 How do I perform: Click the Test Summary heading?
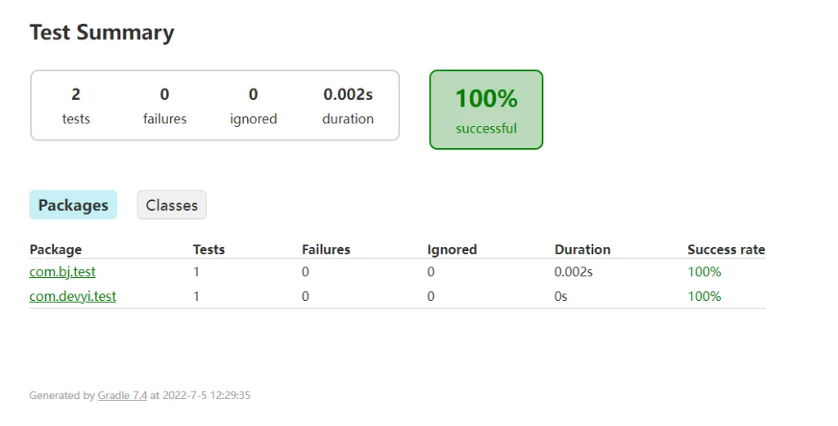(x=101, y=33)
